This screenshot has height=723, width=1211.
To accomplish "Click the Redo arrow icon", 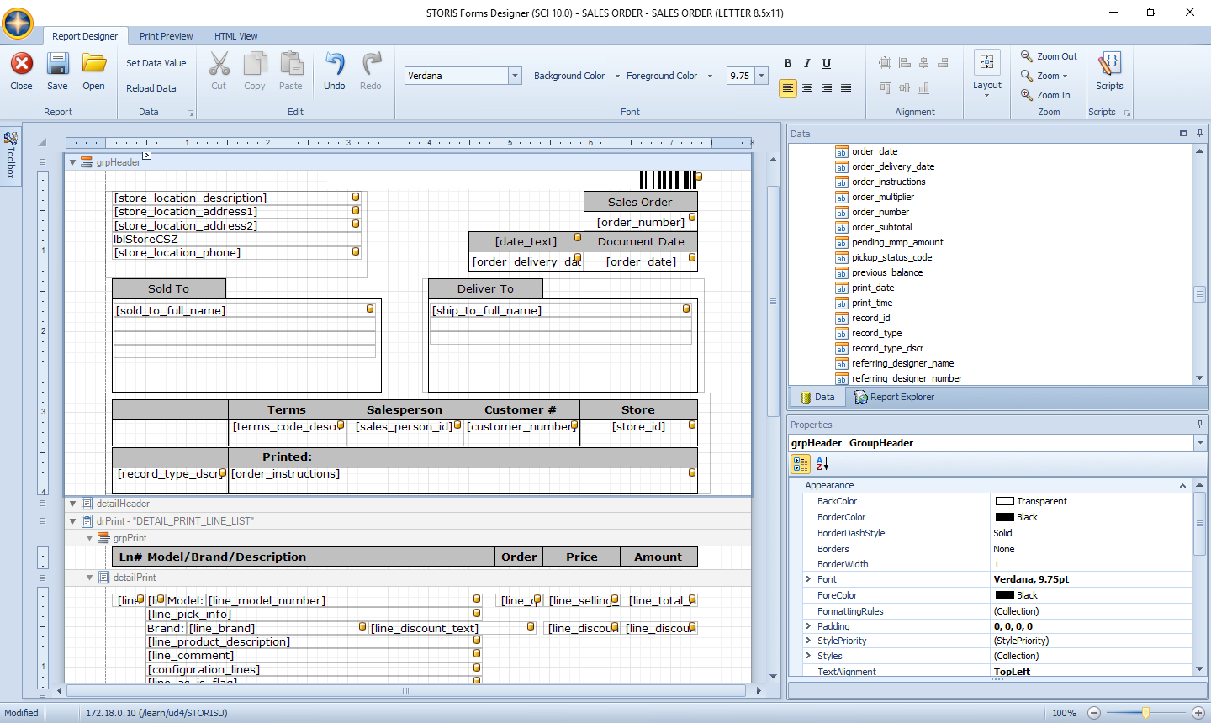I will pos(371,64).
